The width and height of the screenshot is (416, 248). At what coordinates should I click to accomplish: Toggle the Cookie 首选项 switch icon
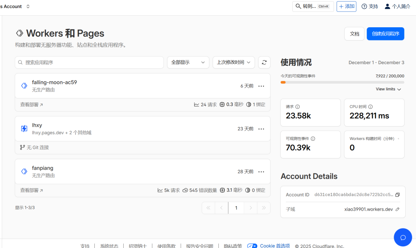pos(252,246)
